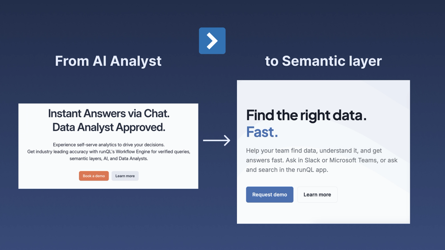The width and height of the screenshot is (445, 250).
Task: Select the white arrow between the two cards
Action: (216, 140)
